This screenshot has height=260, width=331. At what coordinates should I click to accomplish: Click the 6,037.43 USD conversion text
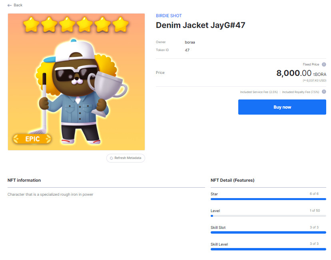click(315, 80)
